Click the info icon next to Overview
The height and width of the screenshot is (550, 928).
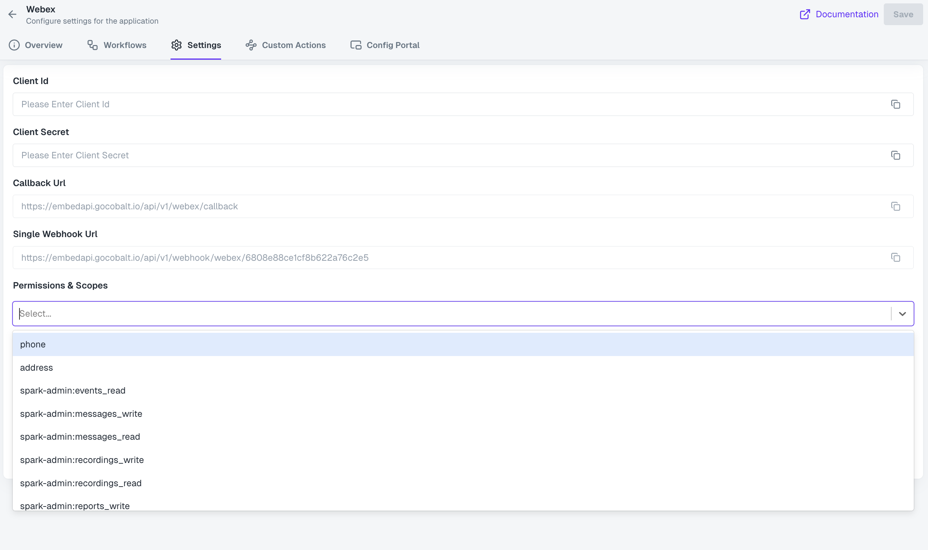click(14, 45)
